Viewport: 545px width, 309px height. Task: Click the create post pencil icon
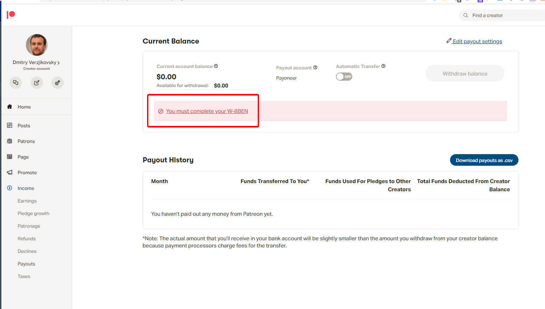tap(37, 83)
